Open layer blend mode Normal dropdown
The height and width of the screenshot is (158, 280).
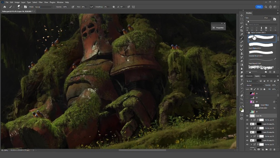click(x=255, y=85)
